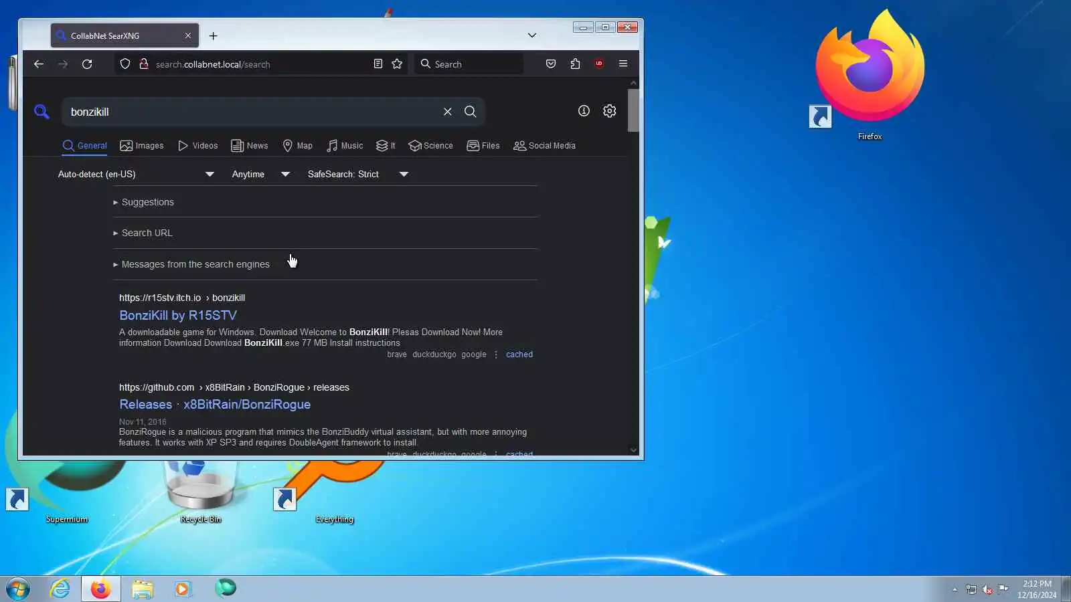Open the site security padlock icon

tap(143, 64)
